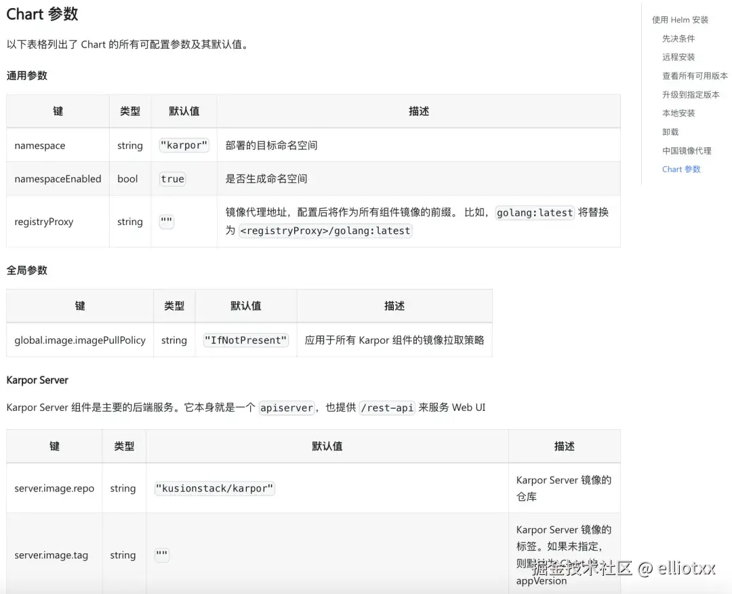Click the 'Chart 参数' page heading
The image size is (732, 594).
point(42,14)
